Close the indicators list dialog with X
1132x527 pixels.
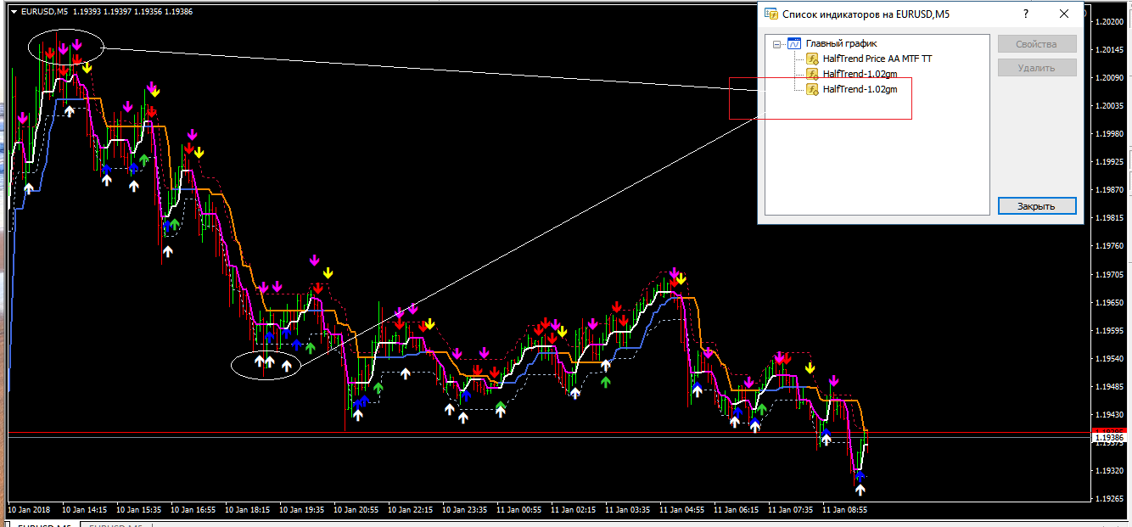tap(1064, 14)
